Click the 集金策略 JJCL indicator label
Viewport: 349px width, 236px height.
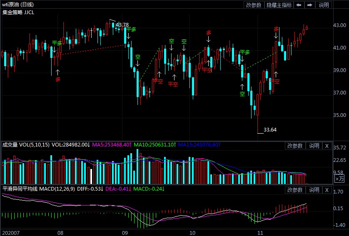point(18,12)
